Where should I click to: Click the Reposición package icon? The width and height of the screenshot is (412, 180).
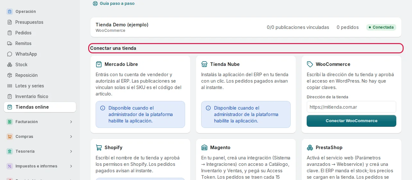10,75
